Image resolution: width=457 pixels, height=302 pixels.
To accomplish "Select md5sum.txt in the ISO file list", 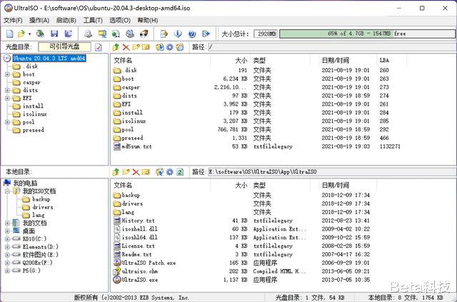I will [136, 146].
